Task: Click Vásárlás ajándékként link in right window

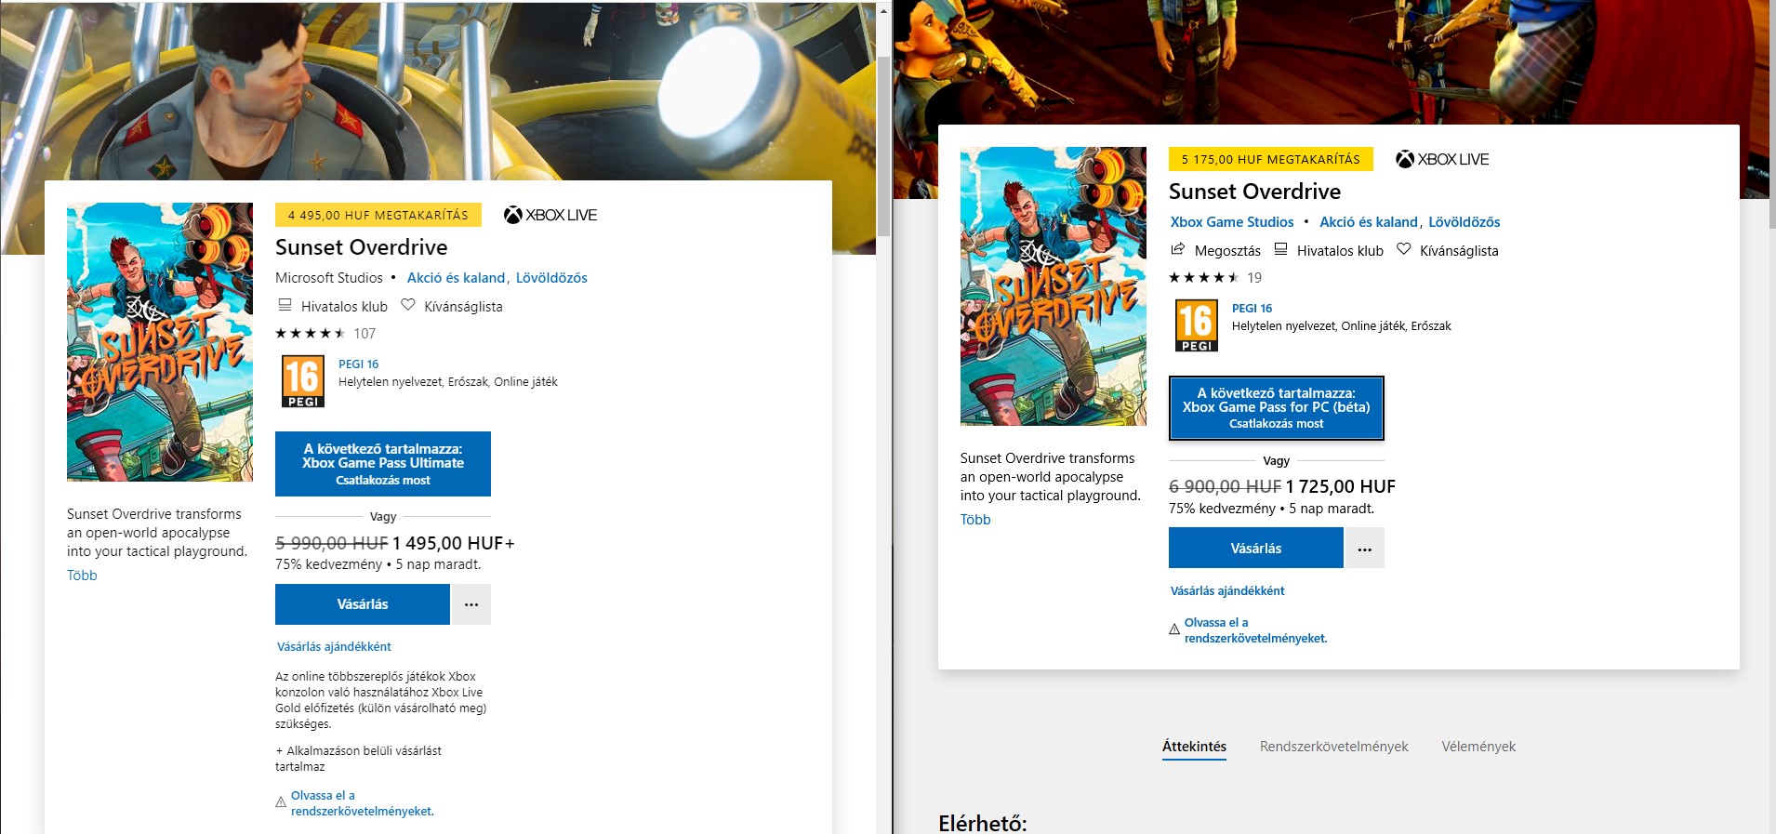Action: 1227,590
